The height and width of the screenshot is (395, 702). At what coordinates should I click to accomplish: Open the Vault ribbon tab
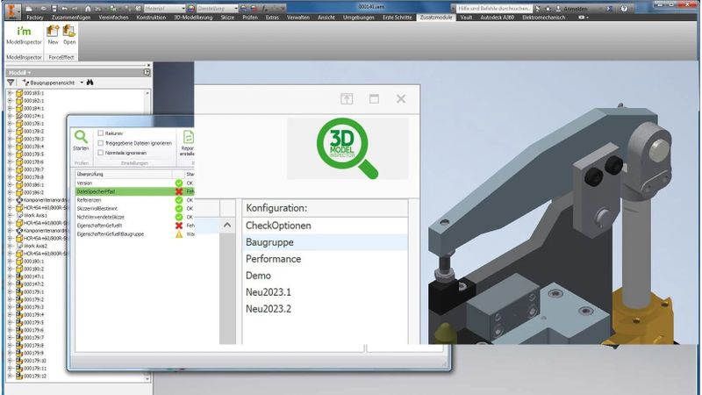pyautogui.click(x=466, y=18)
